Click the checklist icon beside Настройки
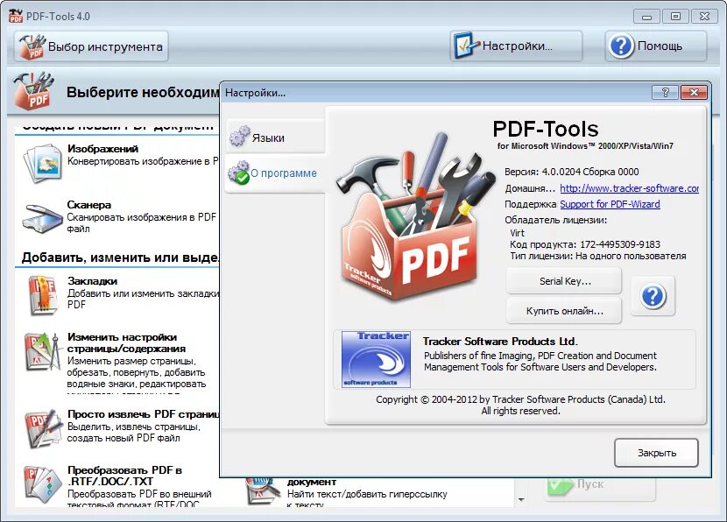This screenshot has width=727, height=522. (466, 46)
